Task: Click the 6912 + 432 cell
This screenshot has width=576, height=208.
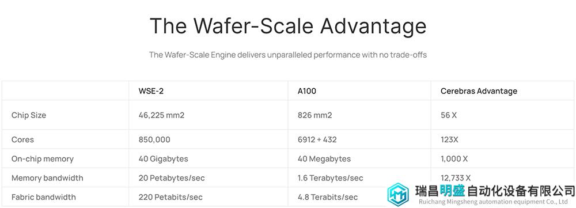Action: coord(317,139)
